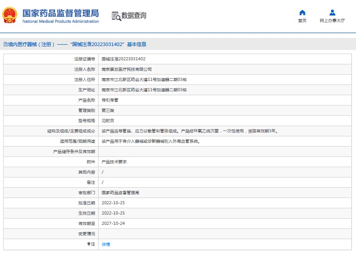Click the 注册证编号 label
Viewport: 356px width, 253px height.
pos(85,59)
